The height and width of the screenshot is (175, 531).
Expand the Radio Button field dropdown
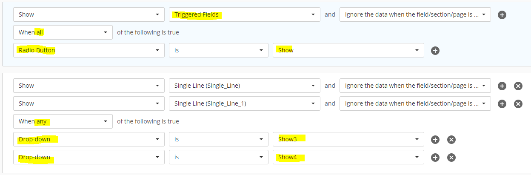(89, 50)
